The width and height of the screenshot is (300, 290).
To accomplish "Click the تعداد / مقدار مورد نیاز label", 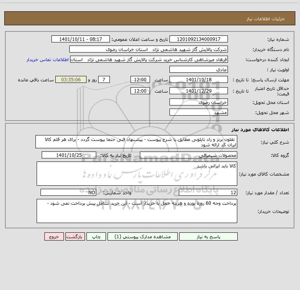I will click(x=267, y=193).
